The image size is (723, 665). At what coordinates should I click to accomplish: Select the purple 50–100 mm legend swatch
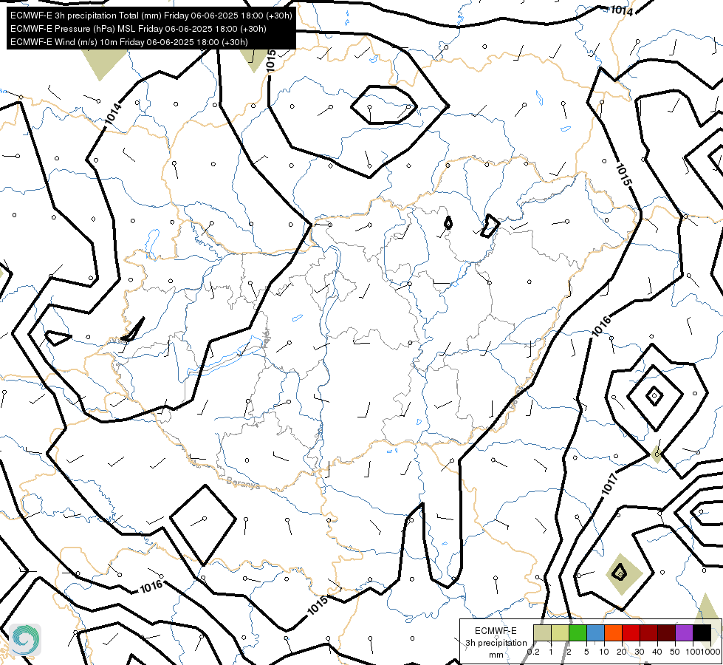[685, 632]
